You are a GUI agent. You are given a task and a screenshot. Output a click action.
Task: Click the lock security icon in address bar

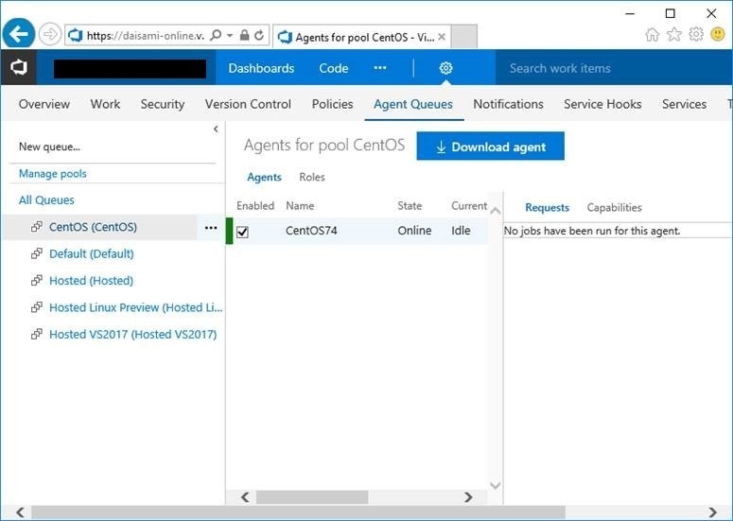pyautogui.click(x=244, y=35)
